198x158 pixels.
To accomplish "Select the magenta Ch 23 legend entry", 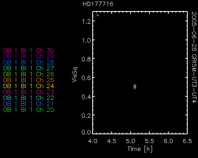I will (x=29, y=92).
